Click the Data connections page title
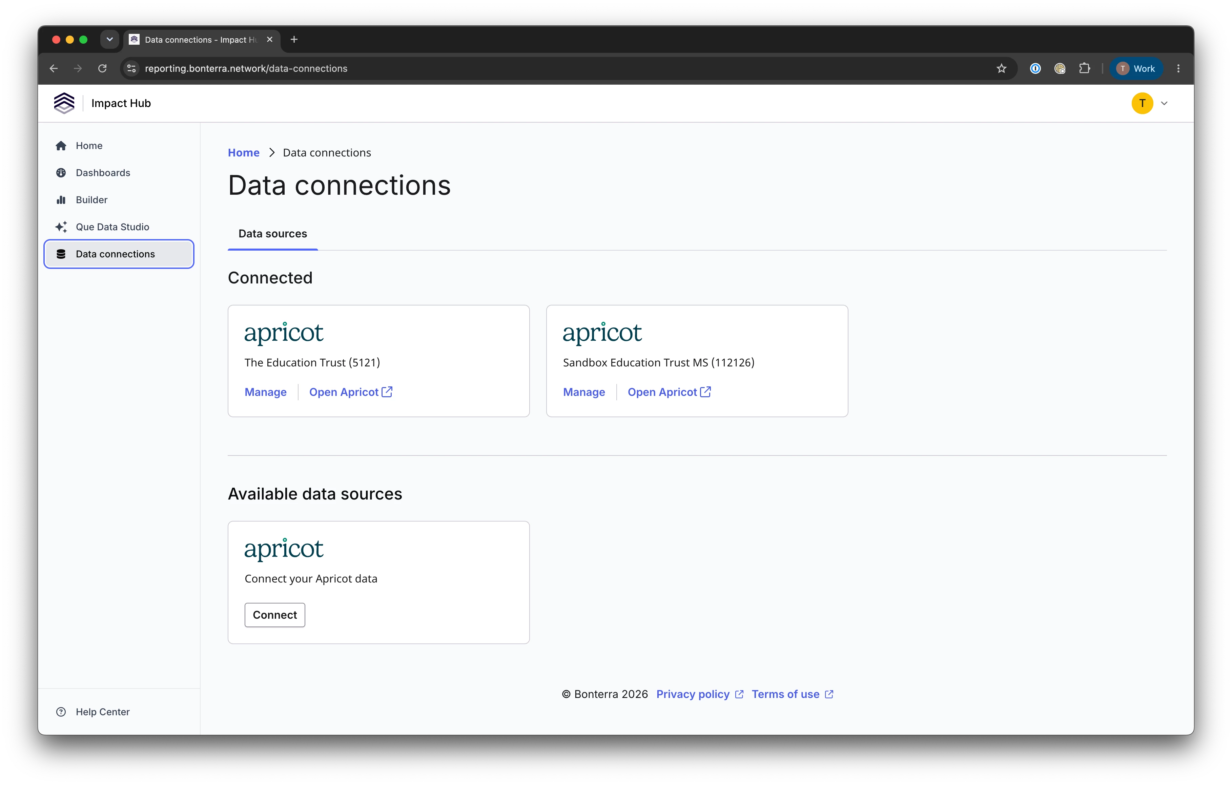The height and width of the screenshot is (785, 1232). tap(339, 186)
